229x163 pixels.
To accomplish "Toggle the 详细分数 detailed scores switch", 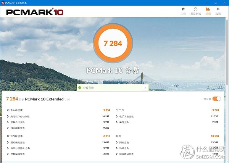I will [216, 99].
